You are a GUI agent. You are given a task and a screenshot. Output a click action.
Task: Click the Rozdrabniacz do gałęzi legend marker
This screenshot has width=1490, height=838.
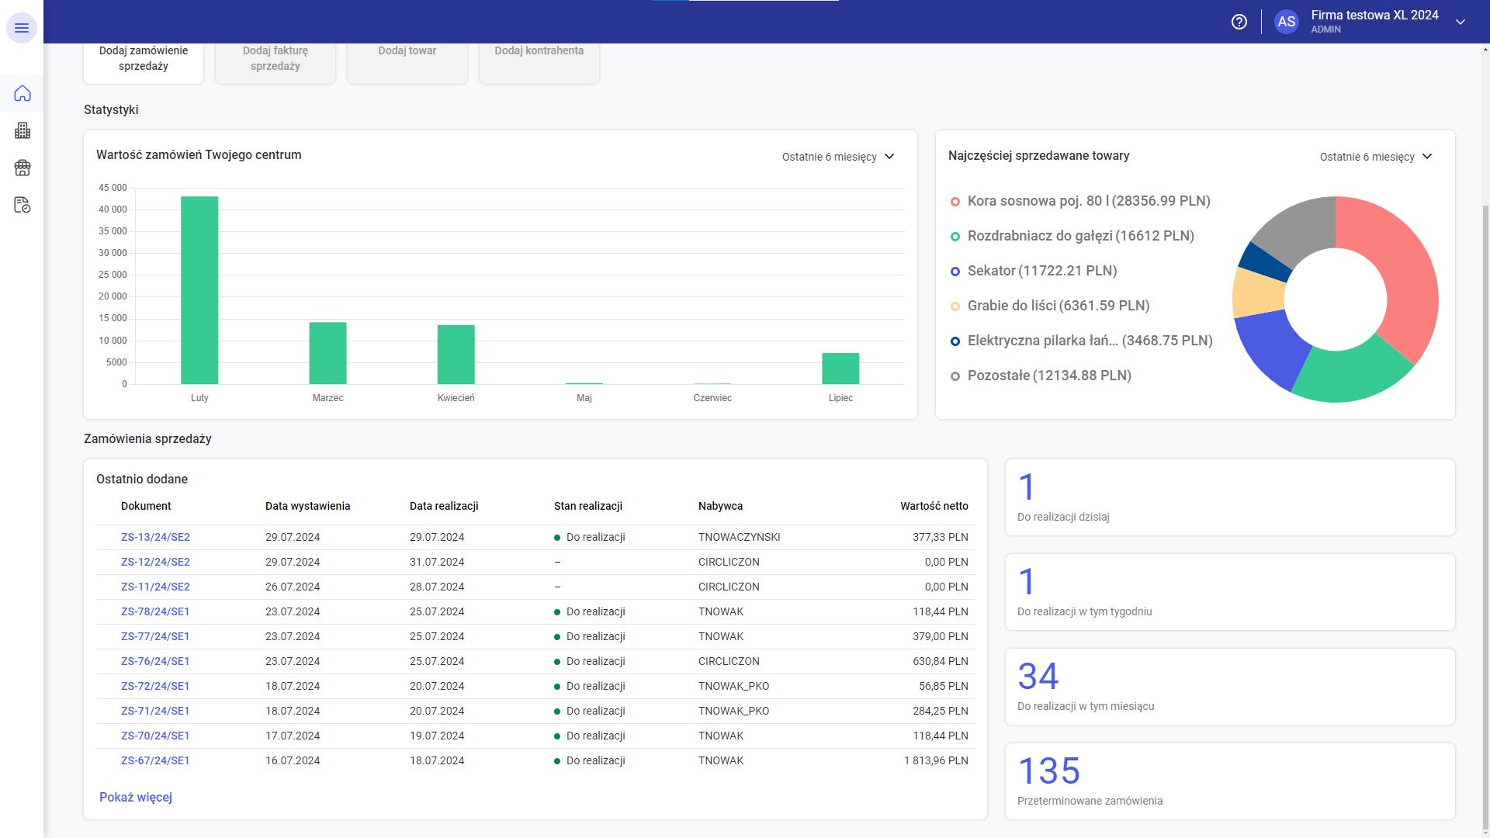coord(955,237)
